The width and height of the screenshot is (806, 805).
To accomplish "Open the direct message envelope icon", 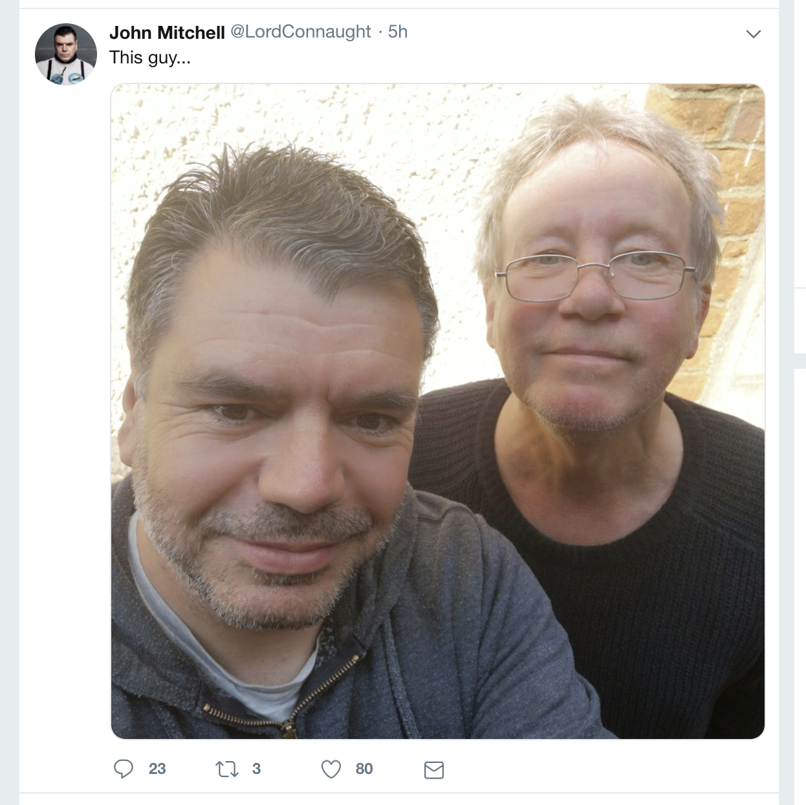I will (x=433, y=770).
